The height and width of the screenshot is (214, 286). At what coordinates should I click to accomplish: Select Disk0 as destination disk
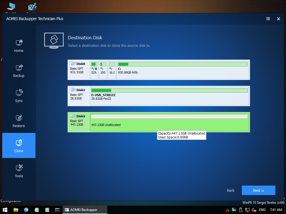pos(159,70)
